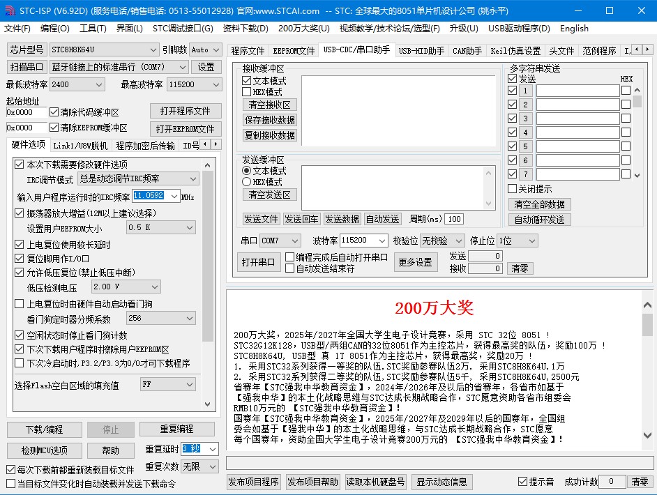This screenshot has width=657, height=495.
Task: Click 打开串口 button
Action: [x=259, y=262]
